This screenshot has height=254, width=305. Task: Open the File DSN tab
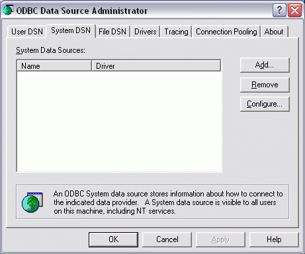[x=112, y=32]
